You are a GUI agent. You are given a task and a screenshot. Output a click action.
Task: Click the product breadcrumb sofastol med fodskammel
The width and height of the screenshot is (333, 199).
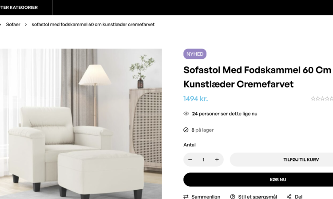click(x=93, y=24)
